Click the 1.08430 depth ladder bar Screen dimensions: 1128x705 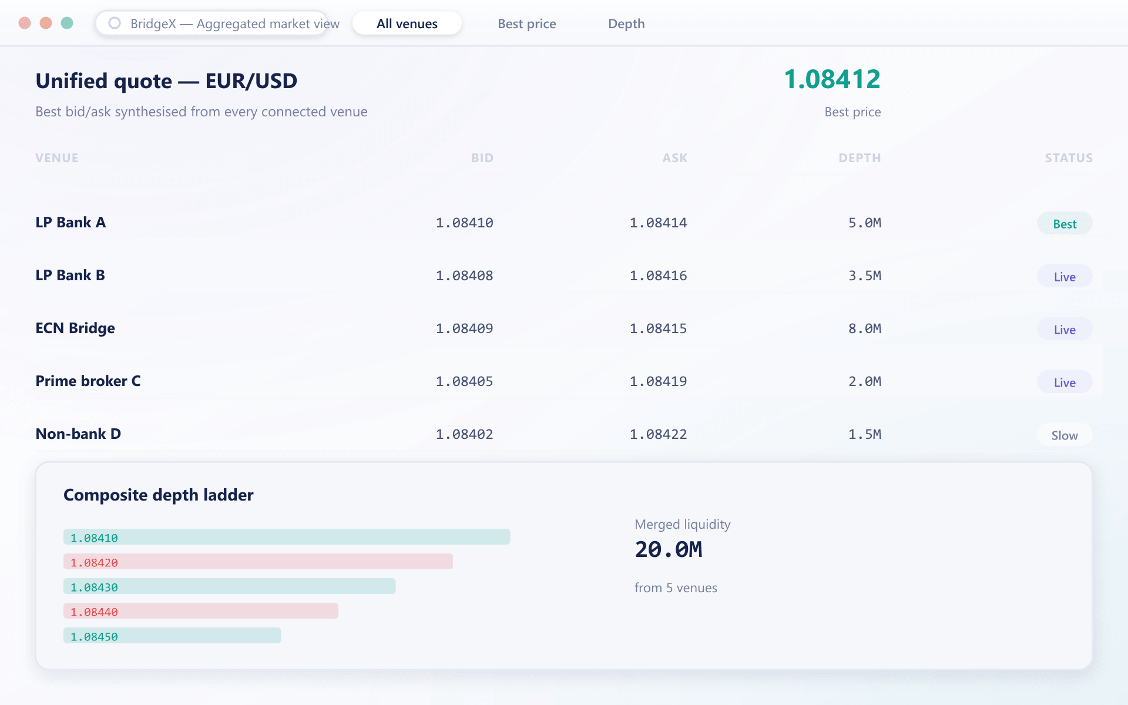(x=230, y=586)
